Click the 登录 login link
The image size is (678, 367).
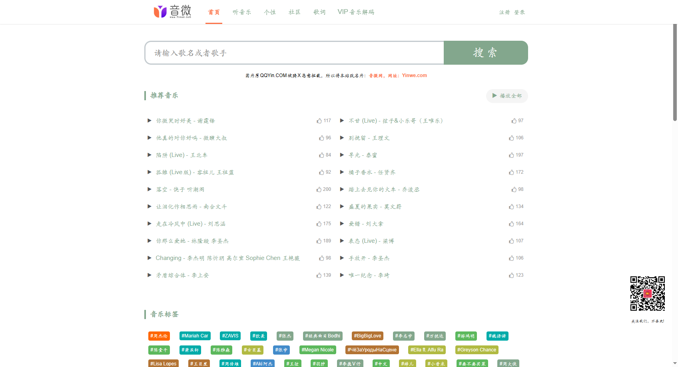point(520,12)
